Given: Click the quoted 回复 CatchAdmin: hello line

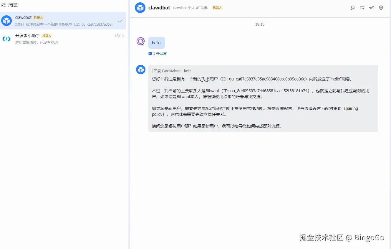Looking at the screenshot, I should tap(171, 71).
